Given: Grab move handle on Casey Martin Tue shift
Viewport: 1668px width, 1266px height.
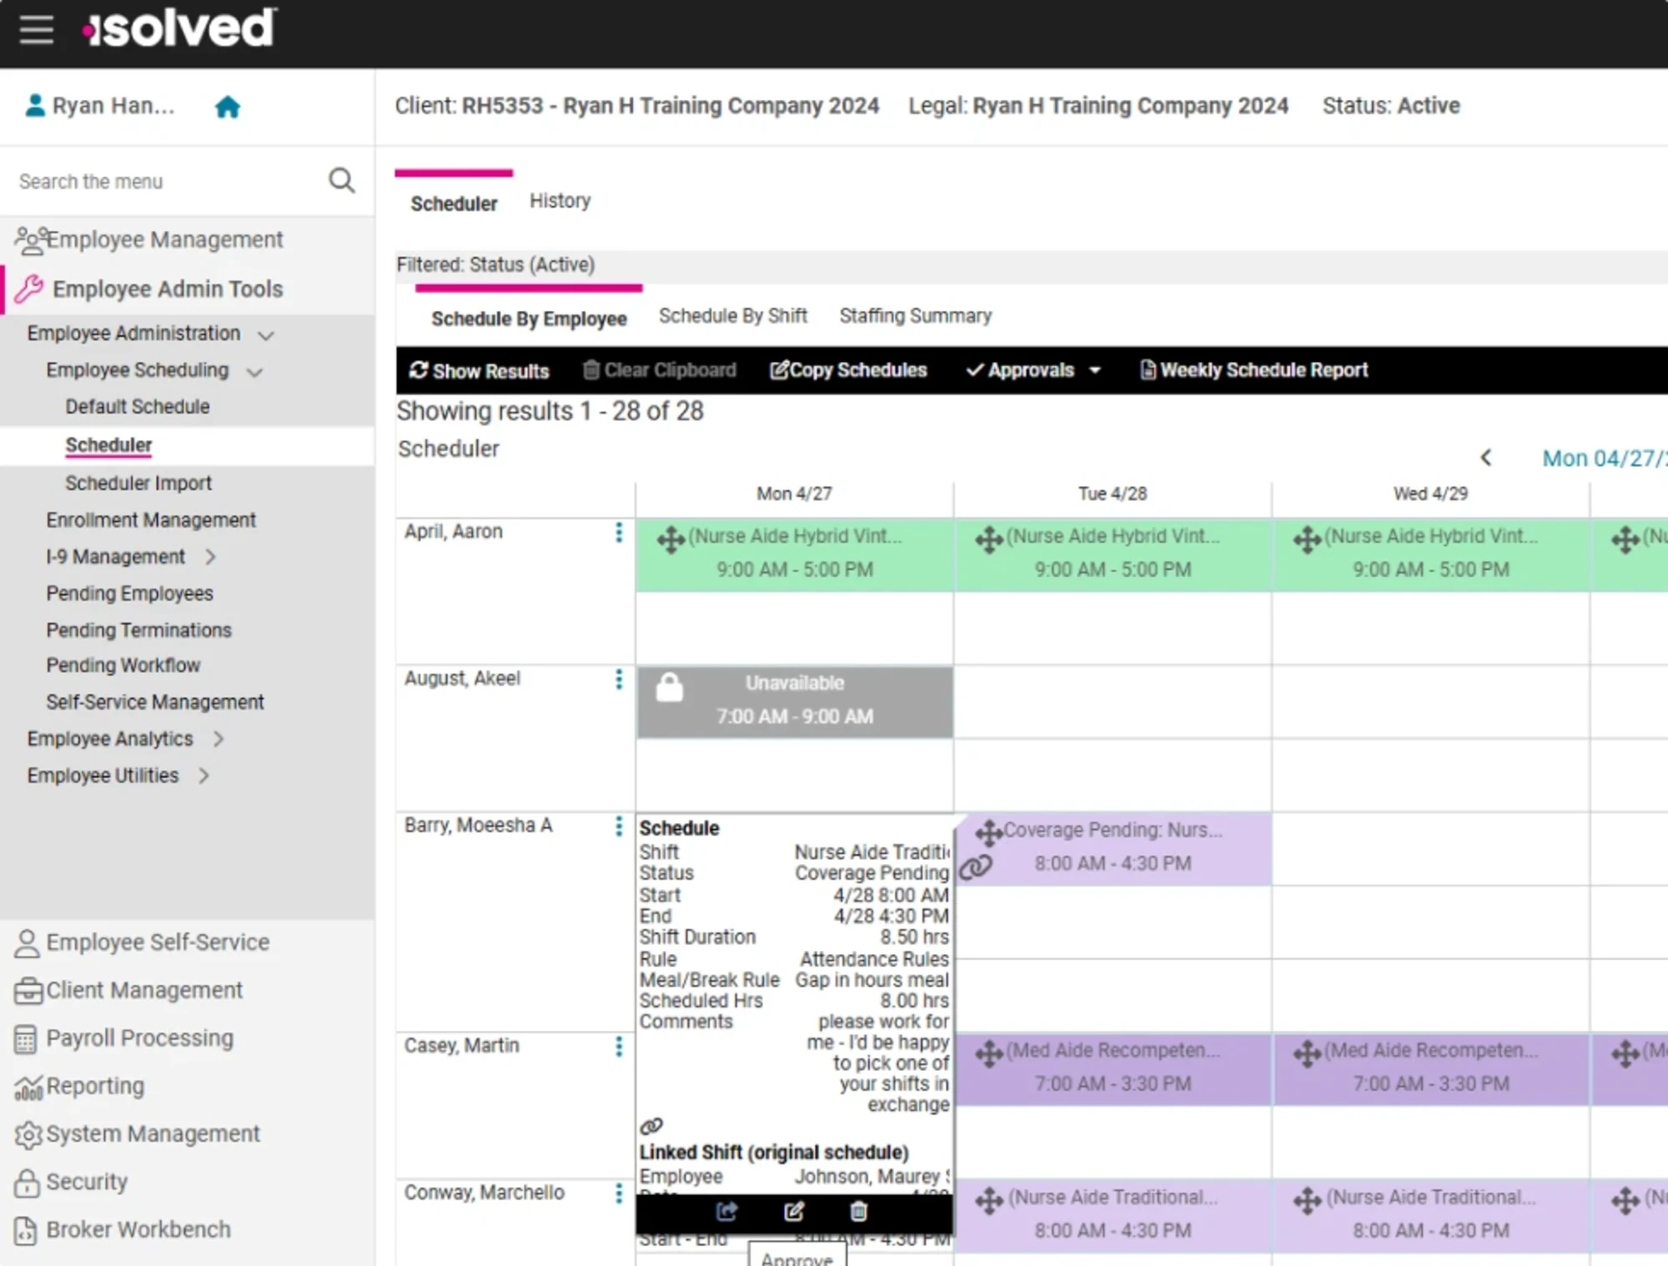Looking at the screenshot, I should (989, 1053).
